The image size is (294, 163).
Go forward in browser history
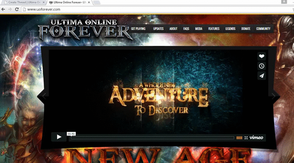[x=10, y=9]
